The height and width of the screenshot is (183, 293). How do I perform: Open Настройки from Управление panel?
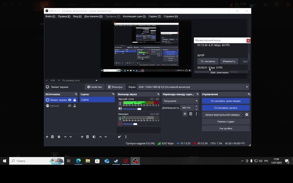point(226,128)
